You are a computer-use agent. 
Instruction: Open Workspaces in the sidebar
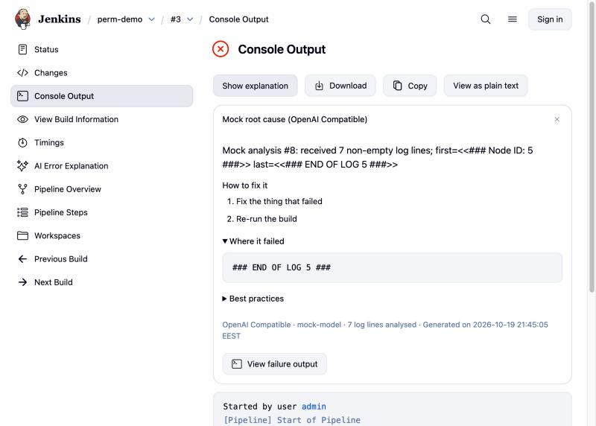(x=101, y=235)
